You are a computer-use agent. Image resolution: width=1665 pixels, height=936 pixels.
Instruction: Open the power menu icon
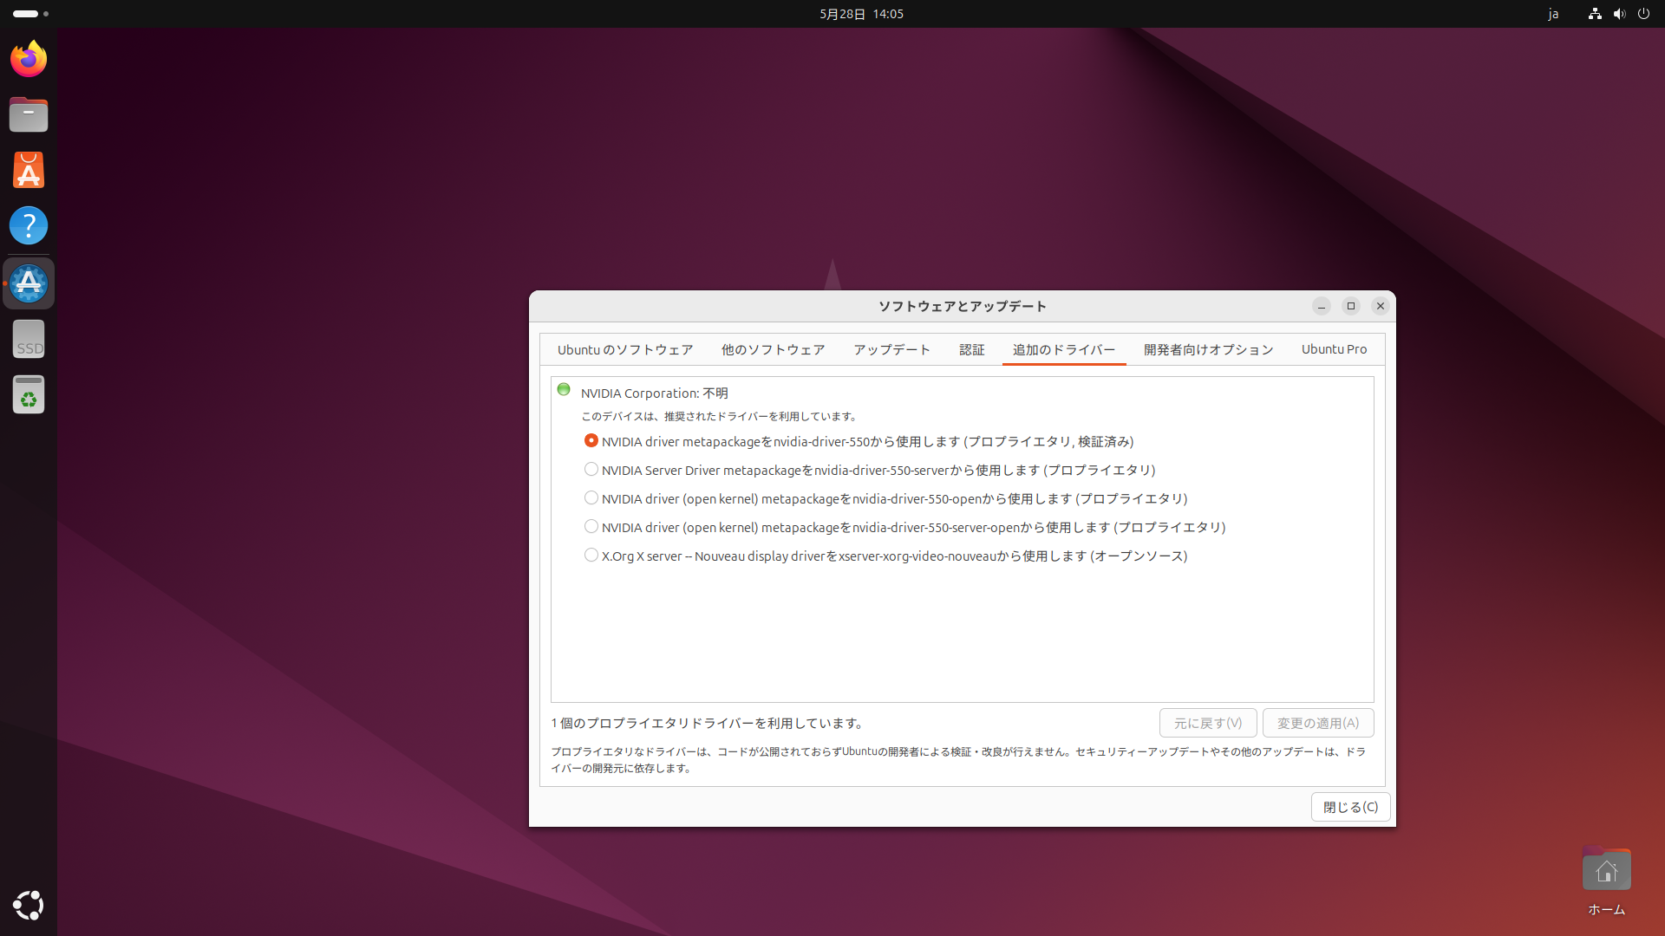tap(1643, 14)
